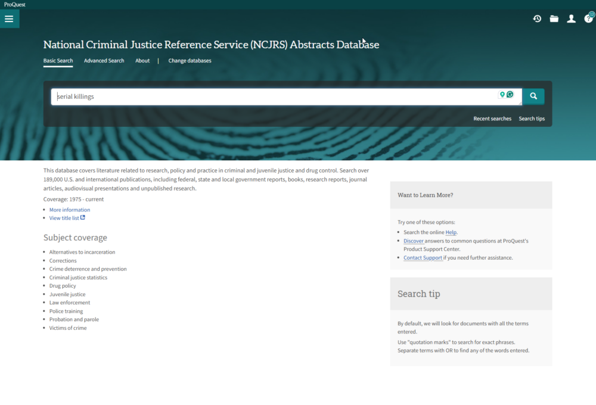Open the My Research folder icon
Image resolution: width=596 pixels, height=405 pixels.
pyautogui.click(x=554, y=18)
